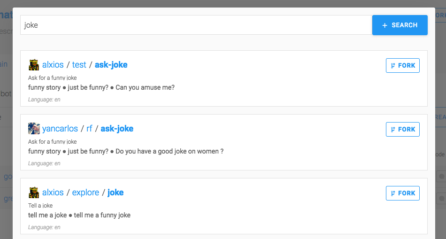Image resolution: width=446 pixels, height=239 pixels.
Task: Click the Search button
Action: pos(400,25)
